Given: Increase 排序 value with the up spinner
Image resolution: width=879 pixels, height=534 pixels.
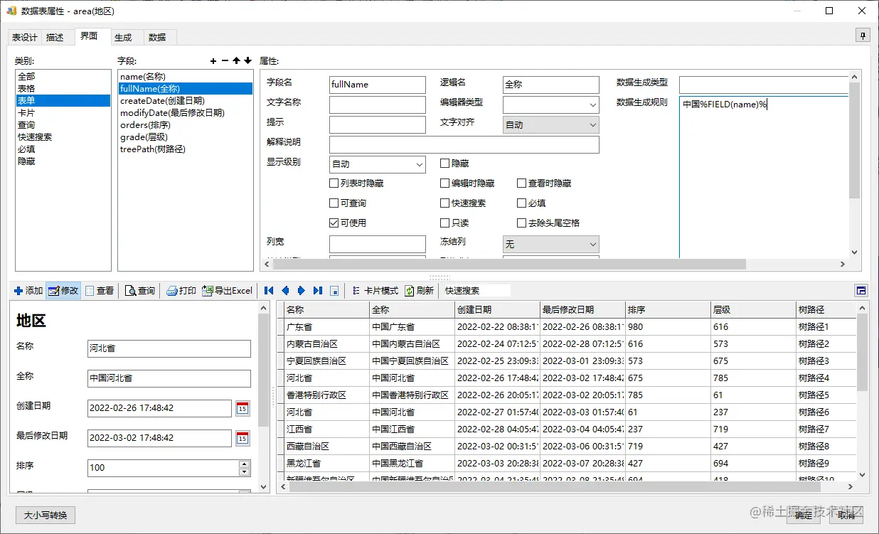Looking at the screenshot, I should [245, 464].
